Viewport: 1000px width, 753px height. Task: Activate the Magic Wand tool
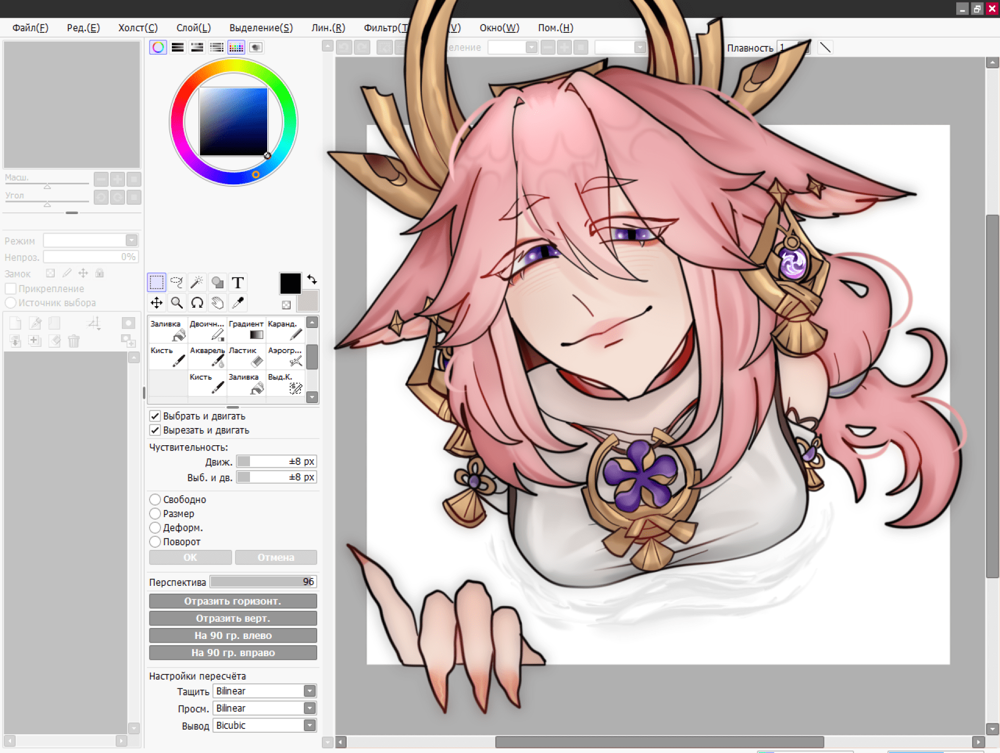(197, 283)
